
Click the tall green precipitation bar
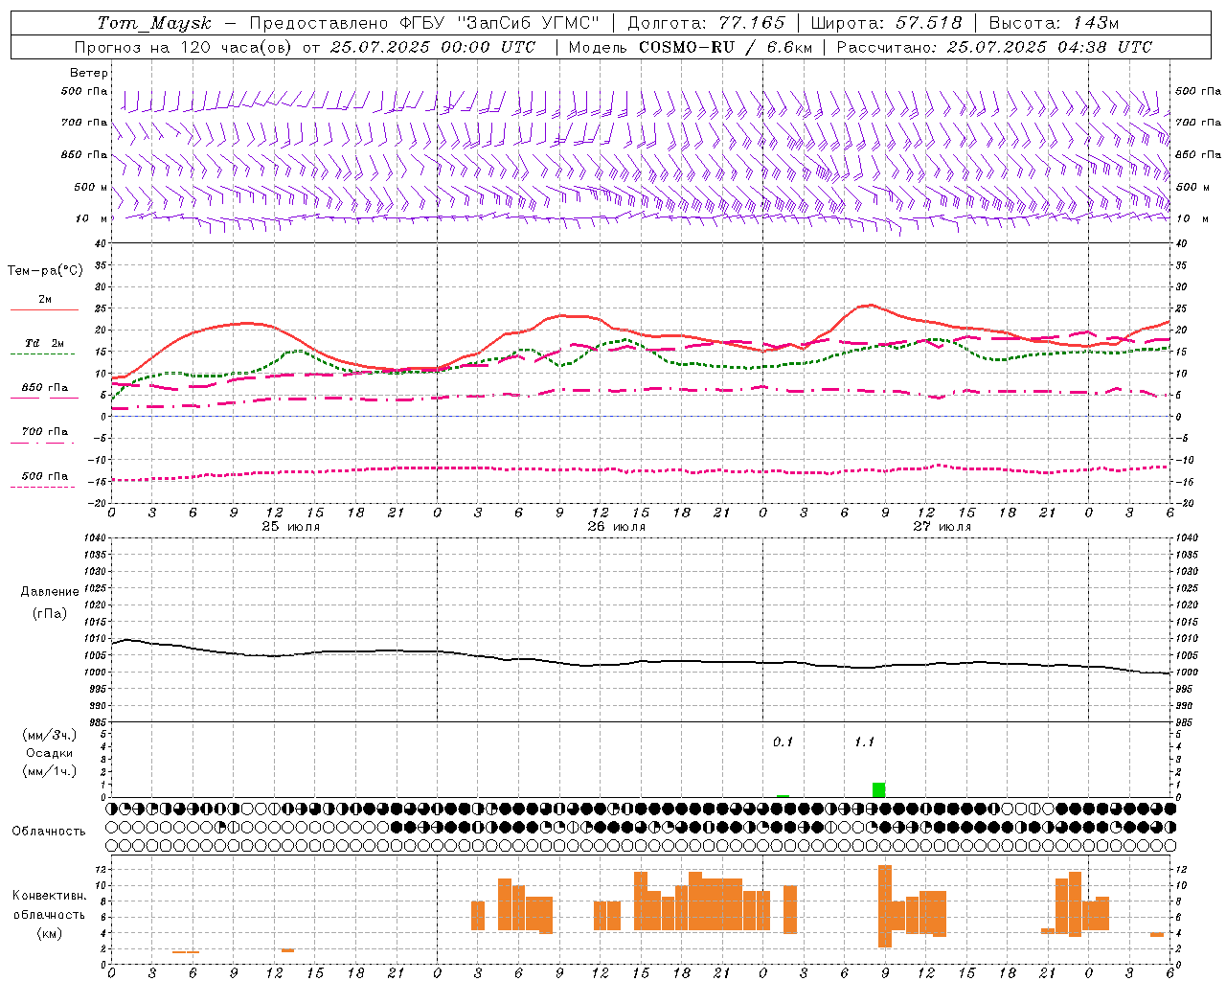click(x=878, y=790)
